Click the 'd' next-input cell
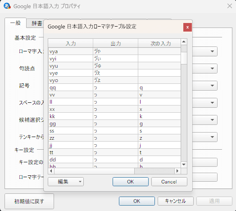Image resolution: width=236 pixels, height=211 pixels. tap(159, 160)
